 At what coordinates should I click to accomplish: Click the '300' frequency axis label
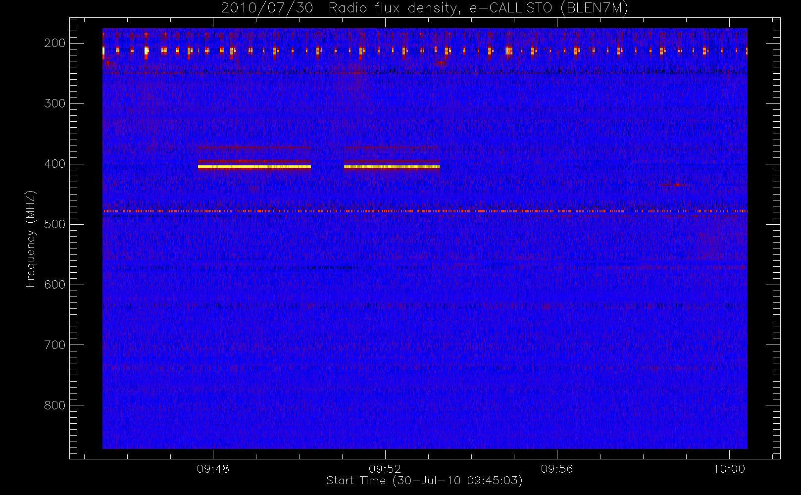pos(54,103)
